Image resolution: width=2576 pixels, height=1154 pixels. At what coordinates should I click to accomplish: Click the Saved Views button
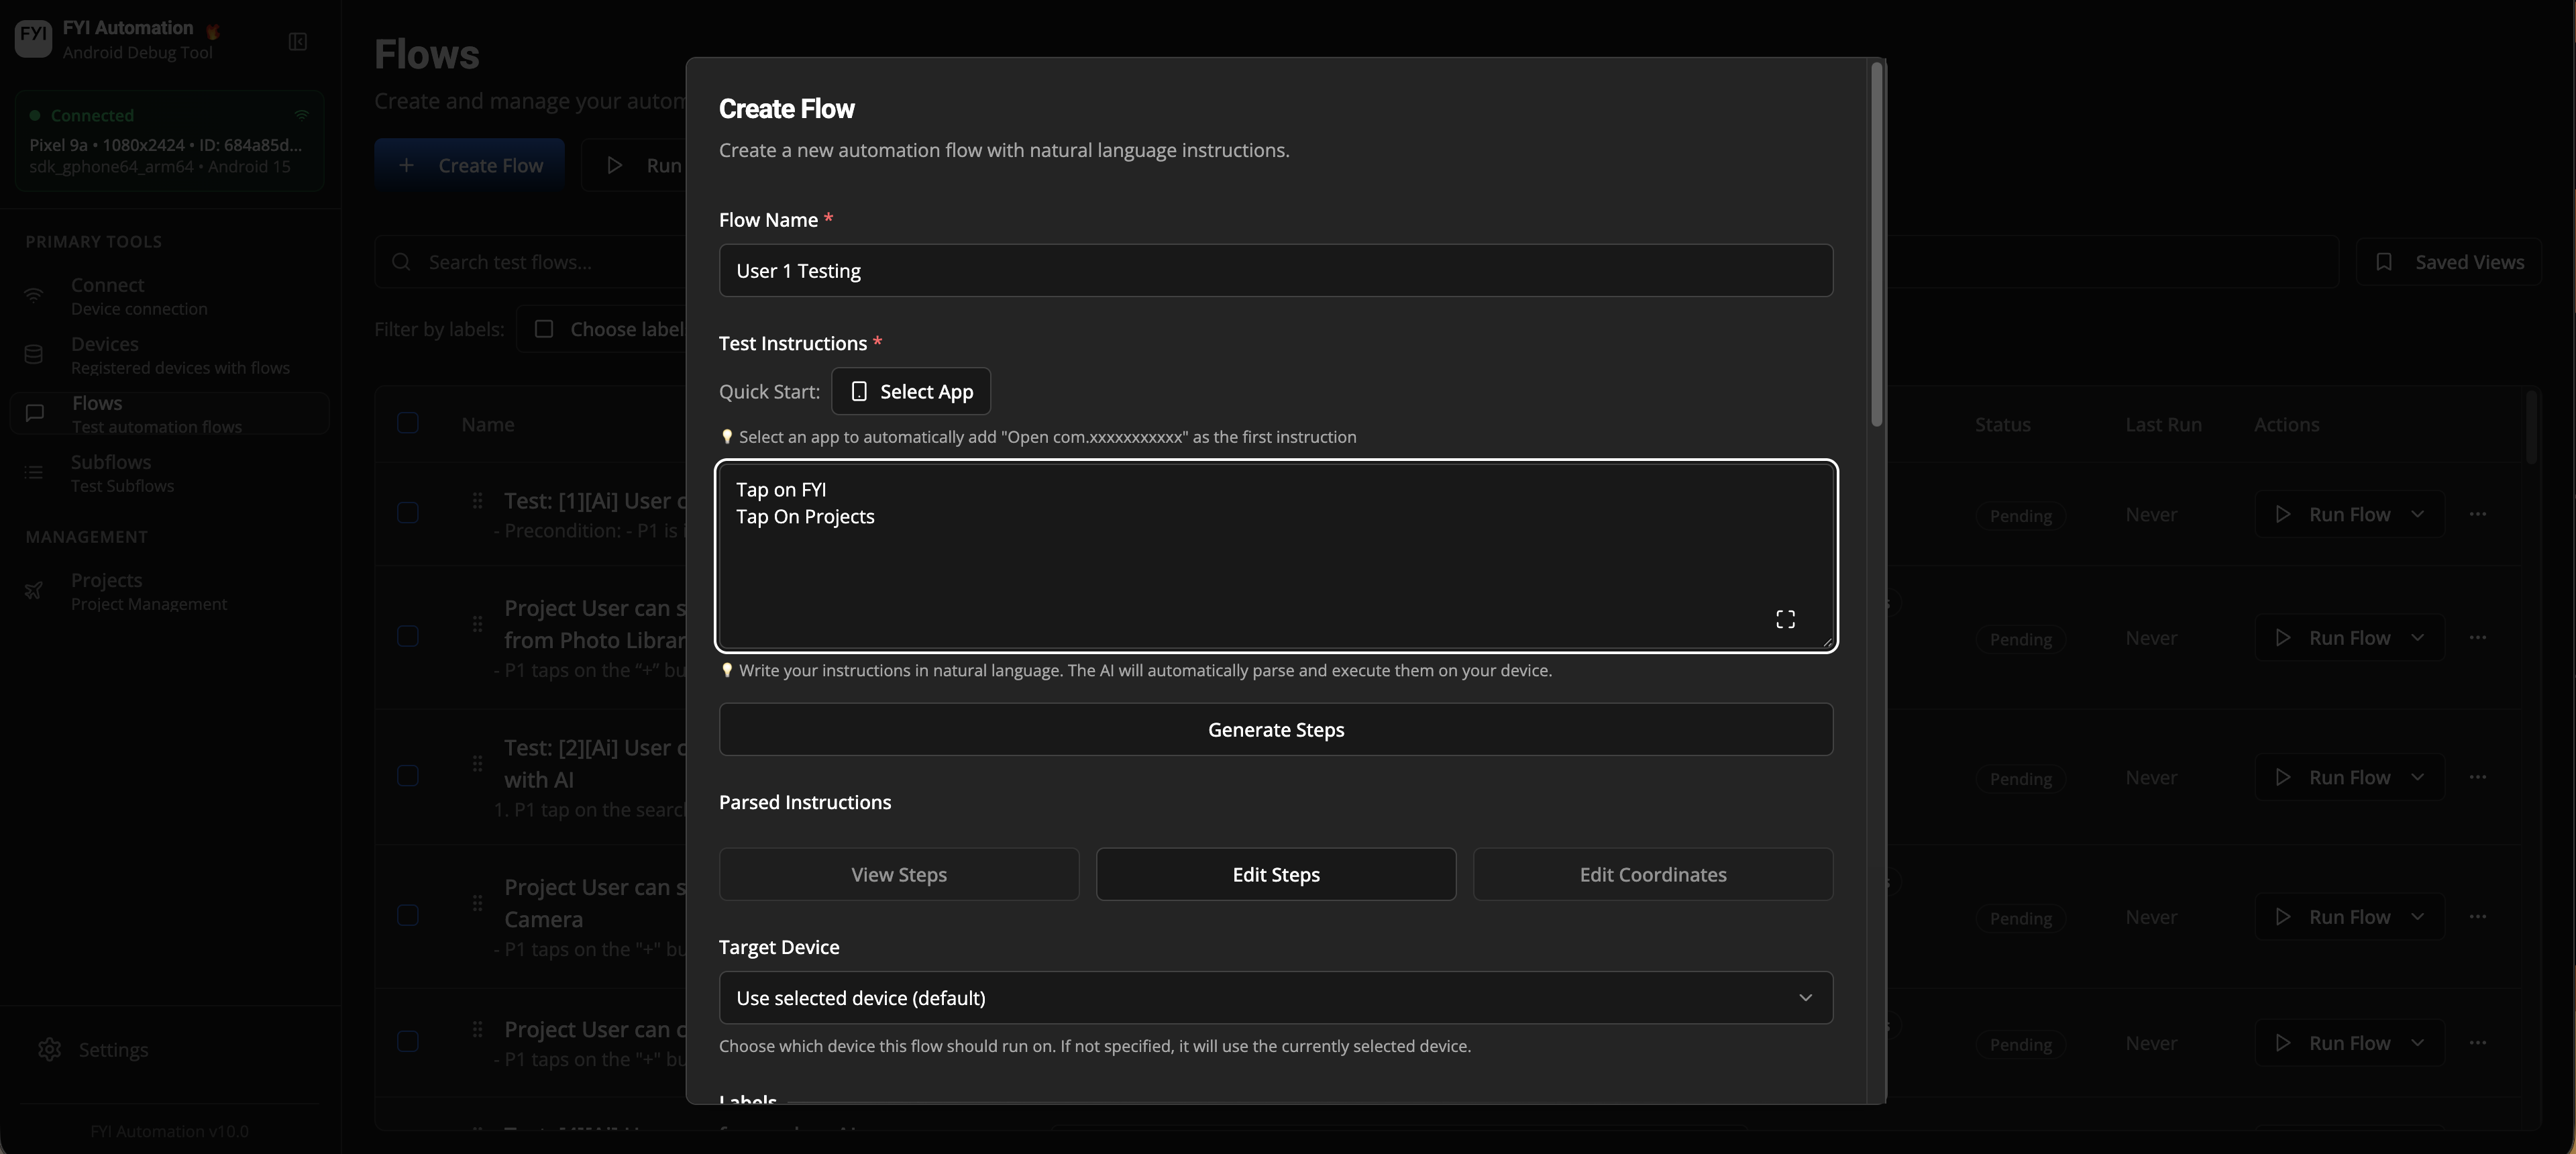point(2448,262)
